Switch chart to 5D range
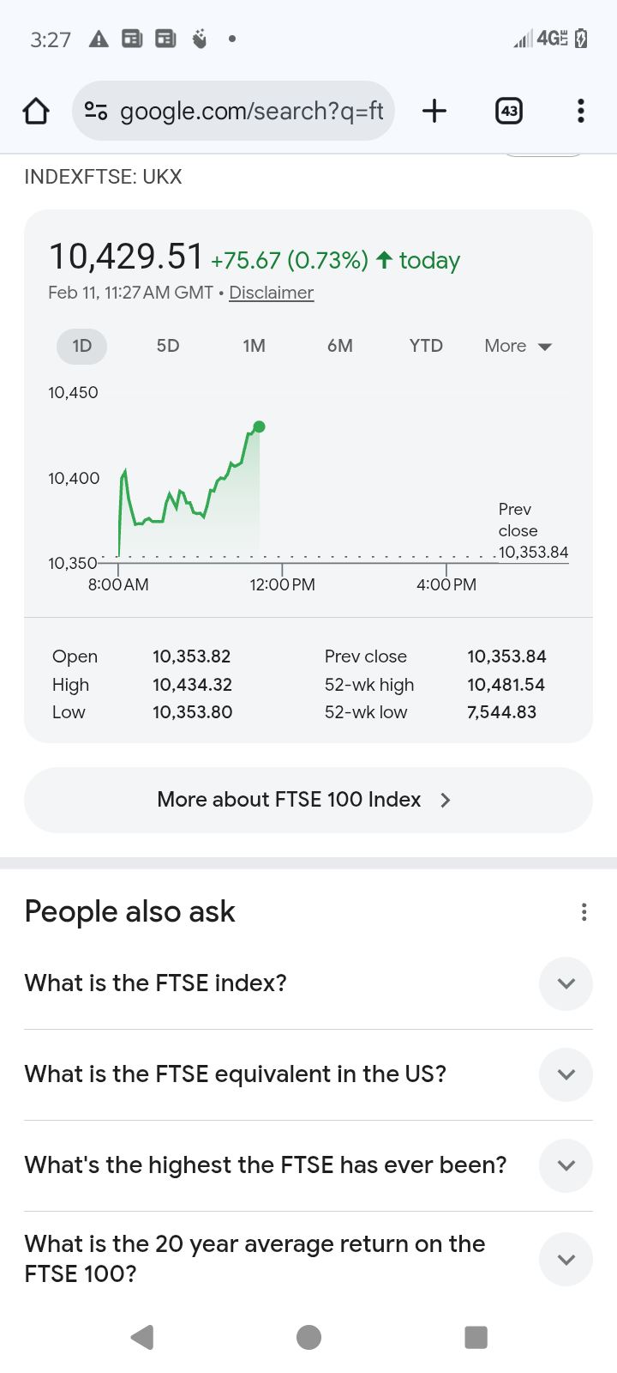617x1373 pixels. (x=168, y=346)
